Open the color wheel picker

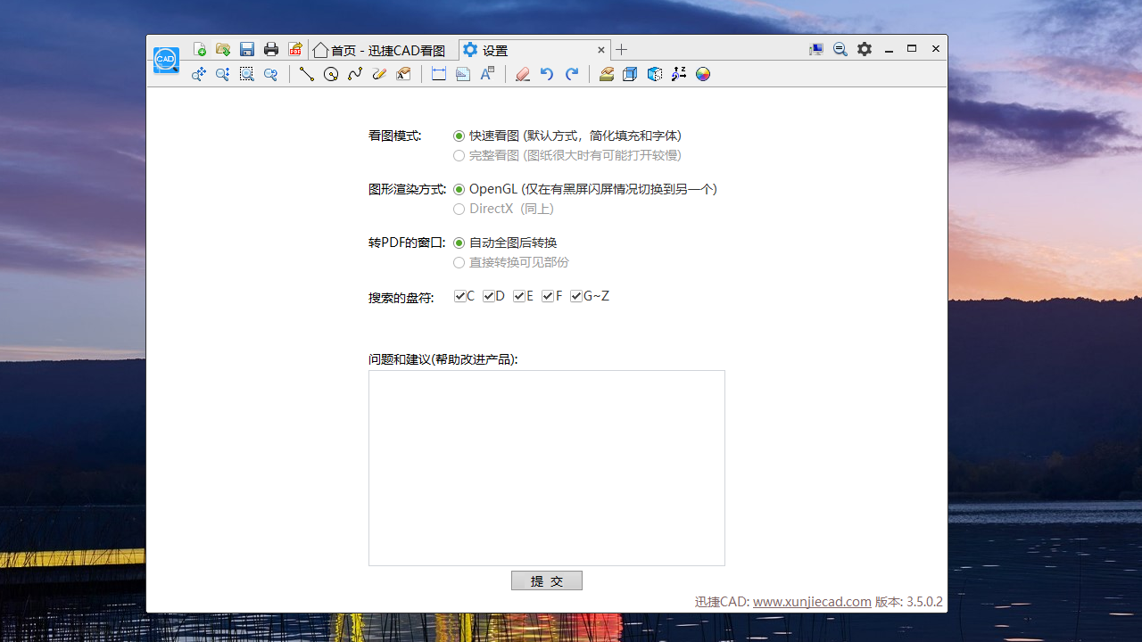(x=702, y=74)
